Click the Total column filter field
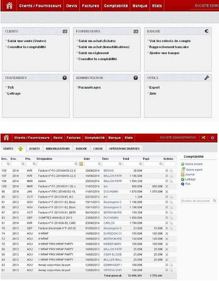The width and height of the screenshot is (219, 281). point(133,164)
